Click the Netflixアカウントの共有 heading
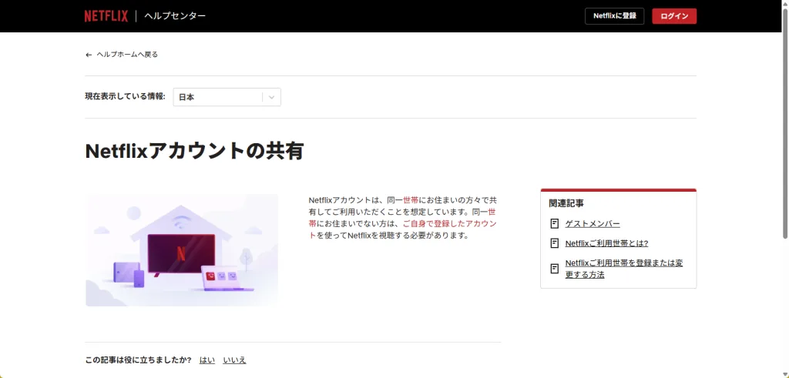This screenshot has width=789, height=378. [x=194, y=151]
